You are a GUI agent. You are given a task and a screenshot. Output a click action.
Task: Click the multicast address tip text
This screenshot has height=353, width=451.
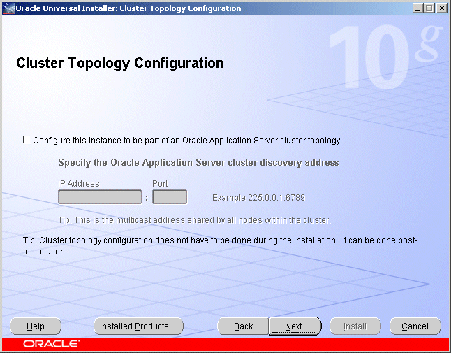tap(195, 220)
